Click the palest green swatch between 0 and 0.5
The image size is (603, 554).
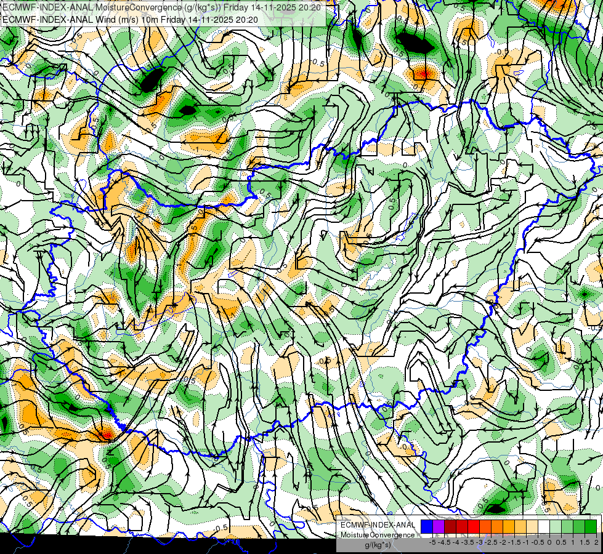[556, 527]
